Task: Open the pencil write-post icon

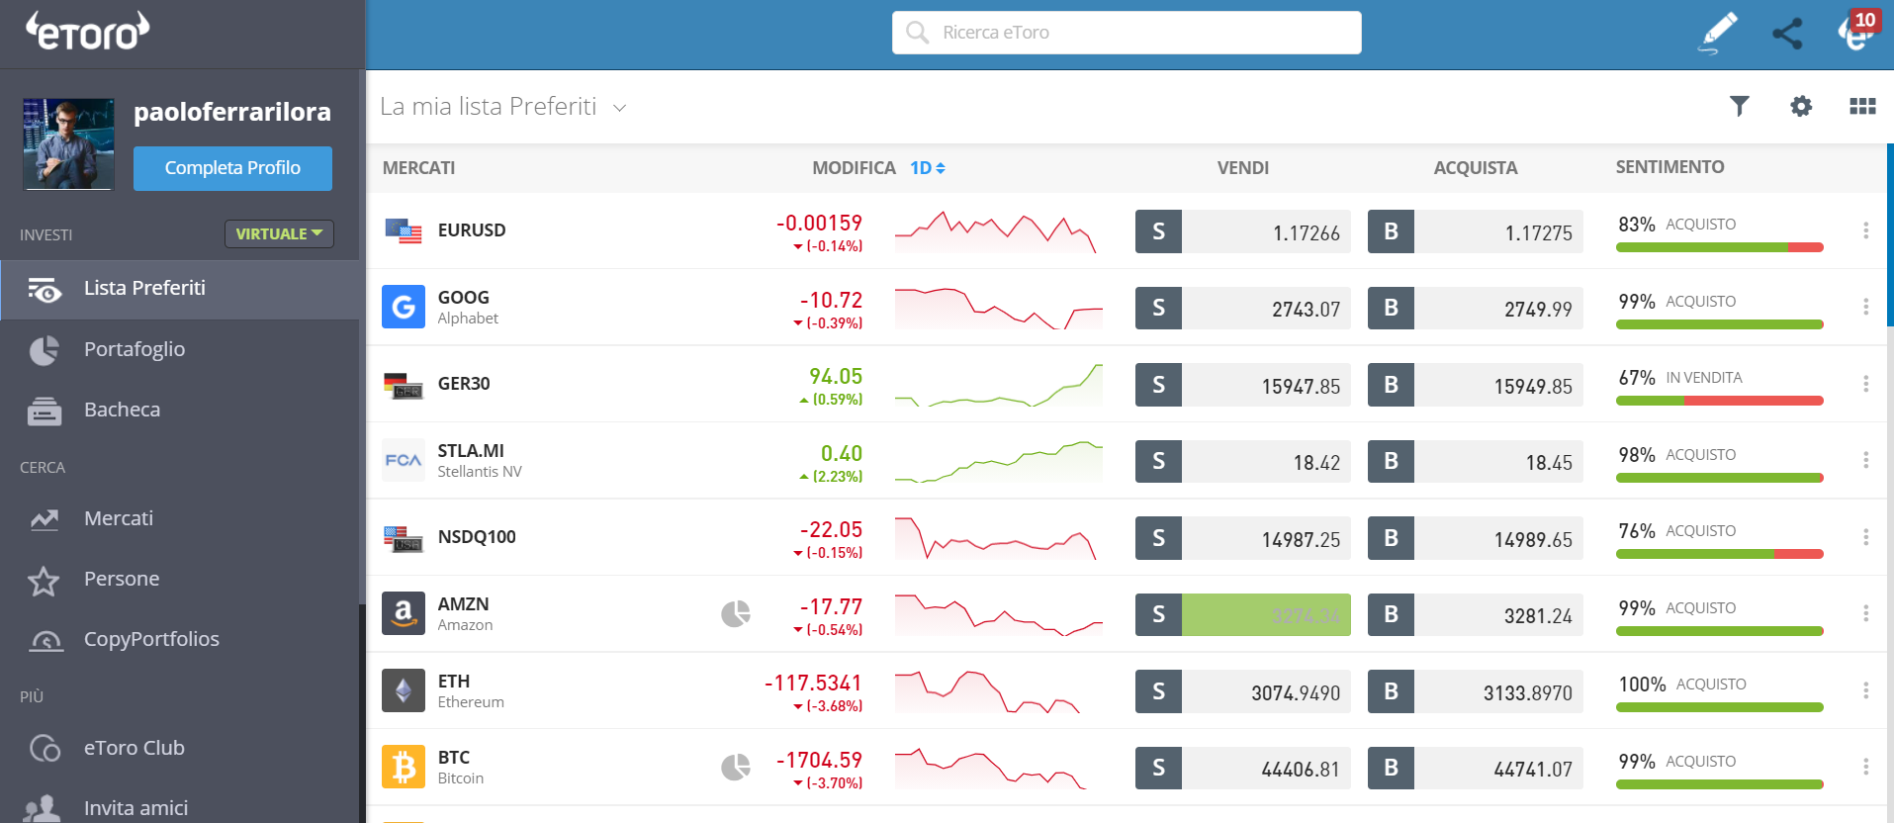Action: (x=1718, y=33)
